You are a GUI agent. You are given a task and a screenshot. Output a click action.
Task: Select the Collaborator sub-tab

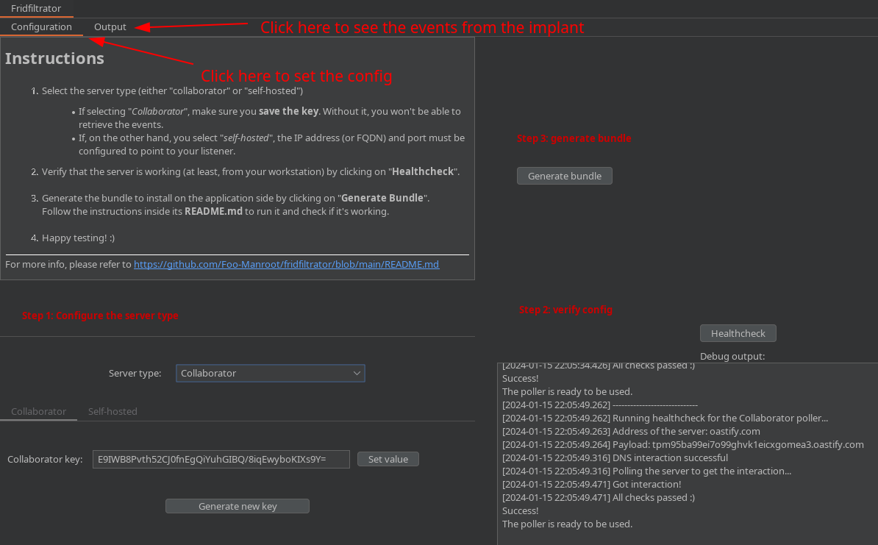pos(39,411)
